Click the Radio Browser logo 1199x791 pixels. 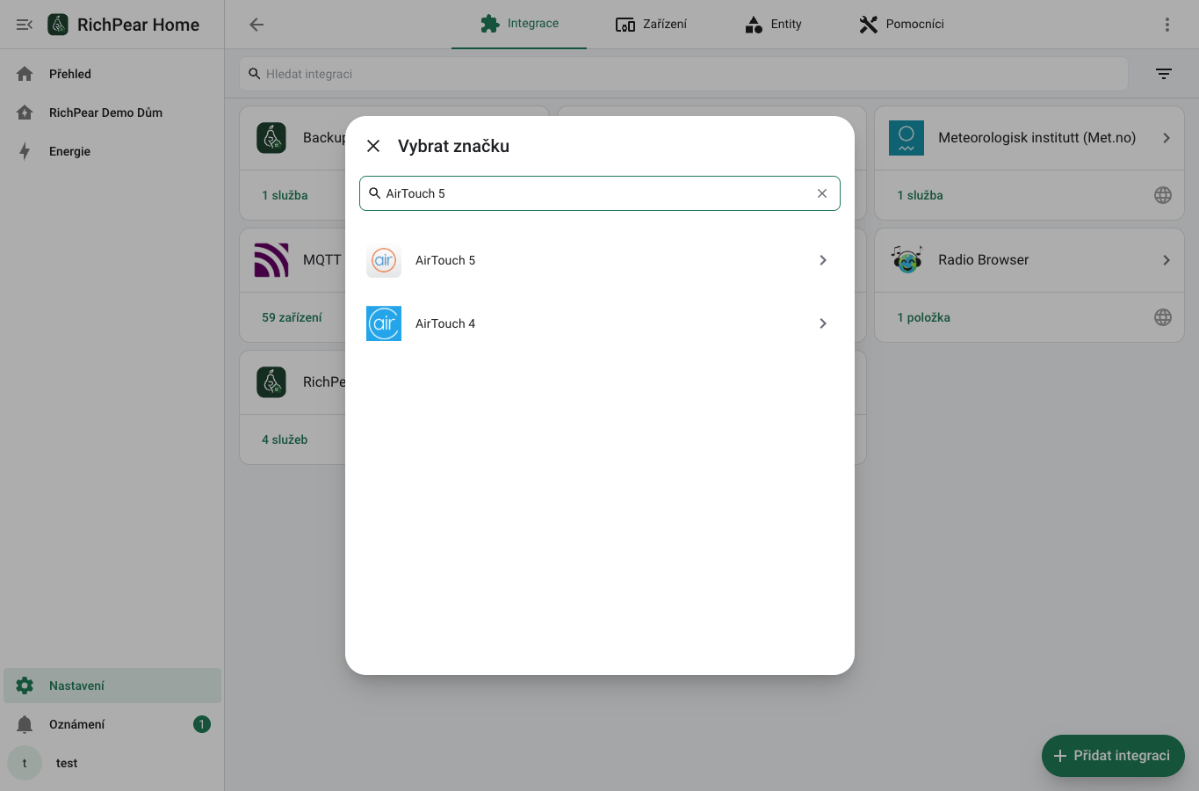click(906, 260)
